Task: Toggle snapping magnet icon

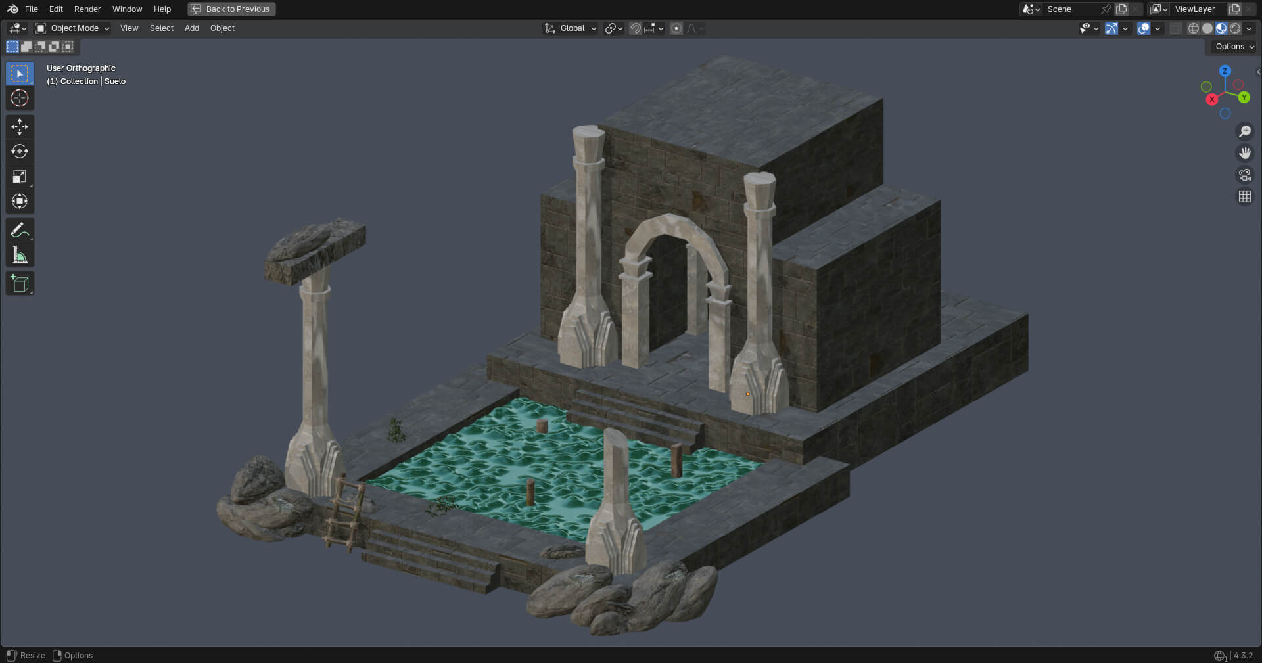Action: [635, 28]
